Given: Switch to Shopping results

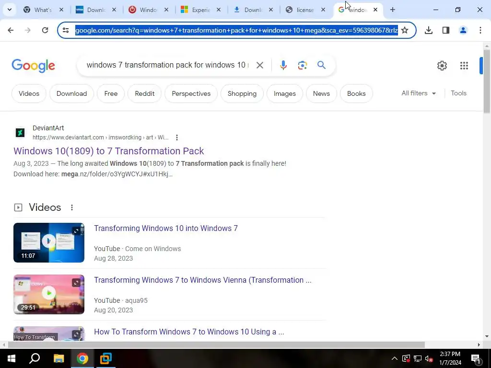Looking at the screenshot, I should click(242, 93).
